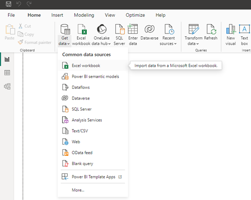
Task: Open Report view from left sidebar
Action: click(7, 59)
